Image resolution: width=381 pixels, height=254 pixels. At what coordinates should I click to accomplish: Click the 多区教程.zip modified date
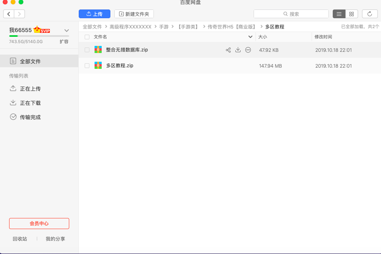point(334,66)
